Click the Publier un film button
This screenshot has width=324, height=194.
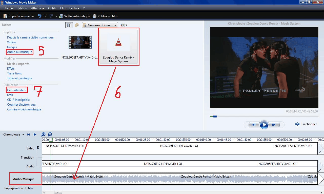[x=105, y=16]
